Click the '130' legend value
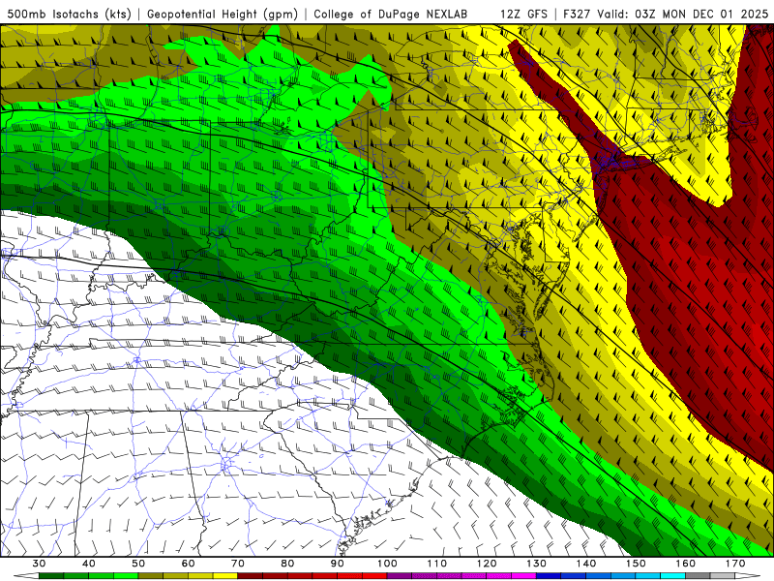Screen dimensions: 774x581 tap(537, 564)
